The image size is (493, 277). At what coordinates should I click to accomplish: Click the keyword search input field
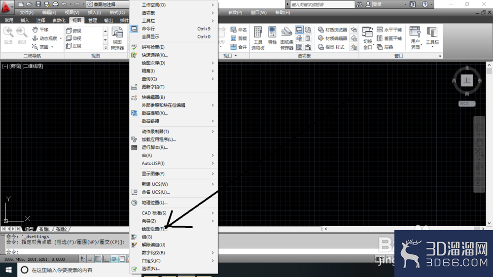[322, 4]
